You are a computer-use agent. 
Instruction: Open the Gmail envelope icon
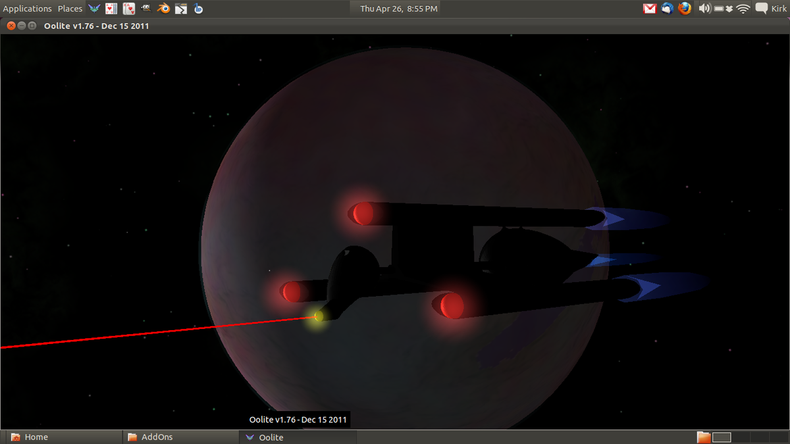click(x=650, y=9)
